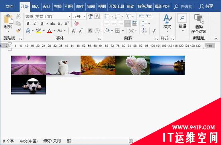
Task: Click the Tell Me search box
Action: tap(183, 7)
